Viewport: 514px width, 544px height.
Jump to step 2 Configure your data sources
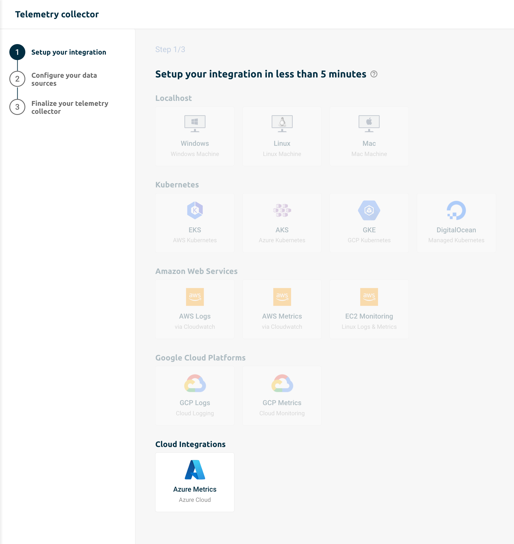[64, 79]
